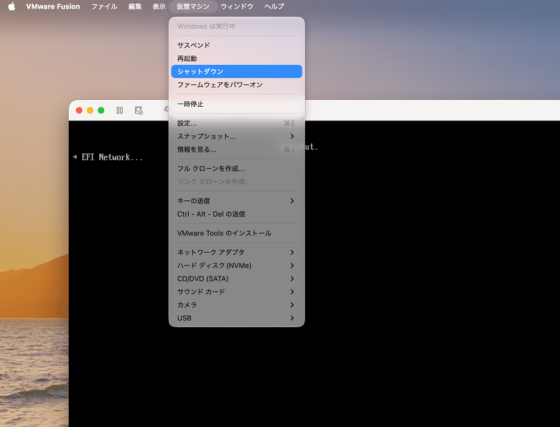This screenshot has height=427, width=560.
Task: Open the VMware Fusion app menu
Action: (x=53, y=6)
